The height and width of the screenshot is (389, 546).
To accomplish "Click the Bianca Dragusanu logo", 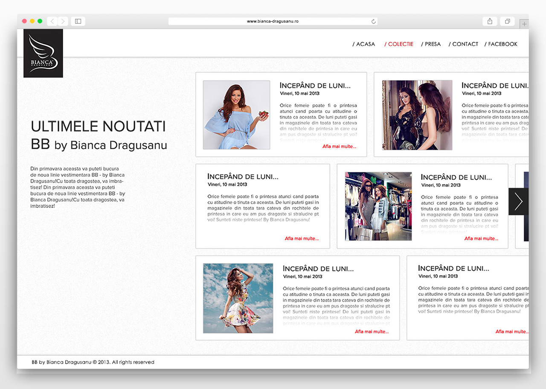I will 43,53.
